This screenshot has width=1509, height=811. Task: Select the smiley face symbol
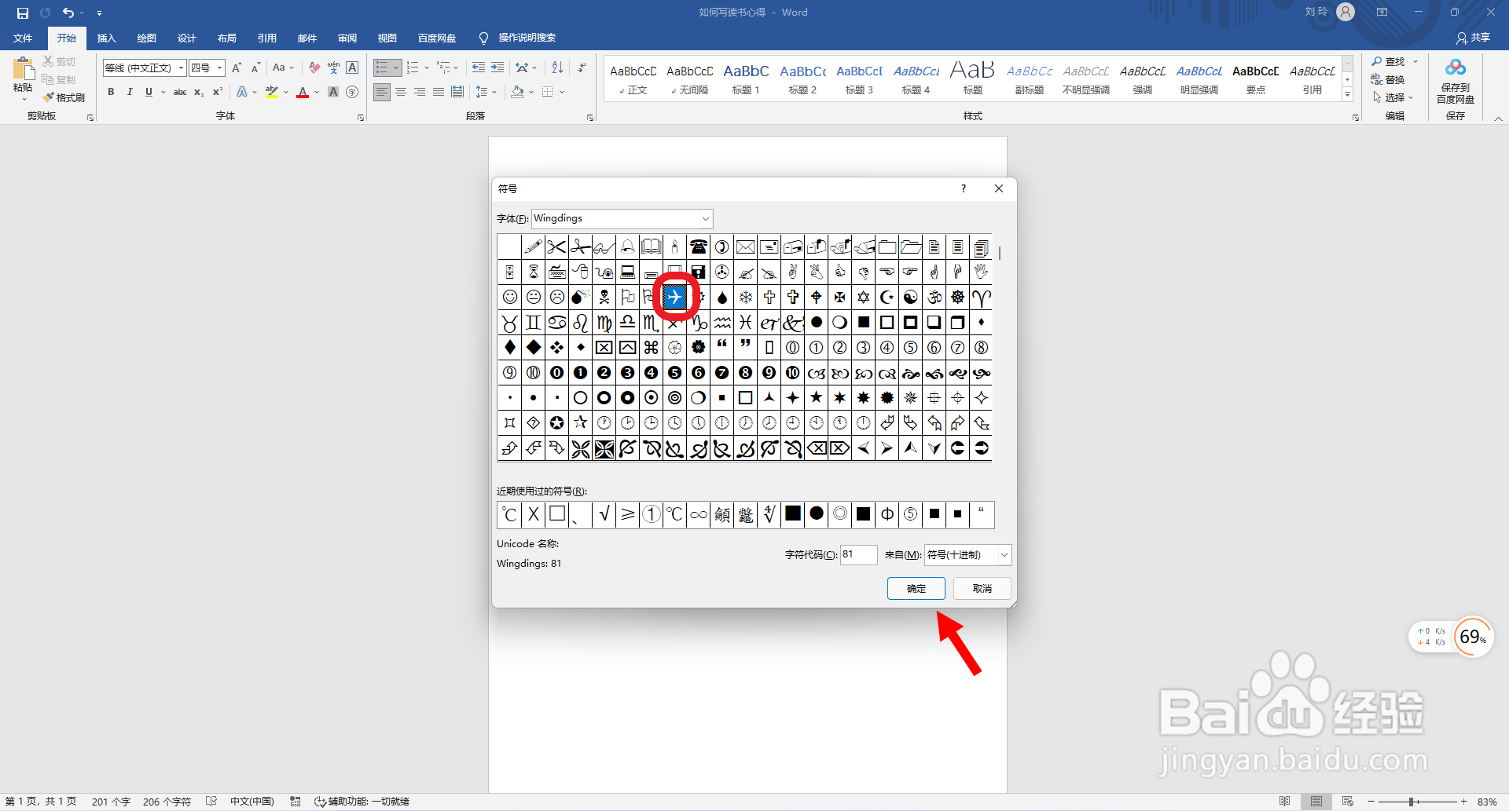509,298
